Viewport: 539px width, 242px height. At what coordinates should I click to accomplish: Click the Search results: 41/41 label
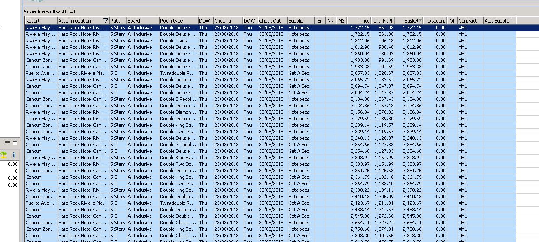pyautogui.click(x=50, y=12)
